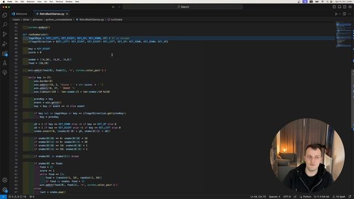Click the ports indicator in status bar
Screen dimensions: 354x199
coord(32,197)
